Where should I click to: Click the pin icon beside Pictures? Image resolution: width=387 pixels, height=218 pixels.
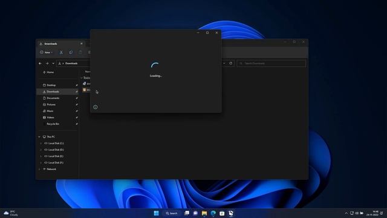tap(77, 105)
